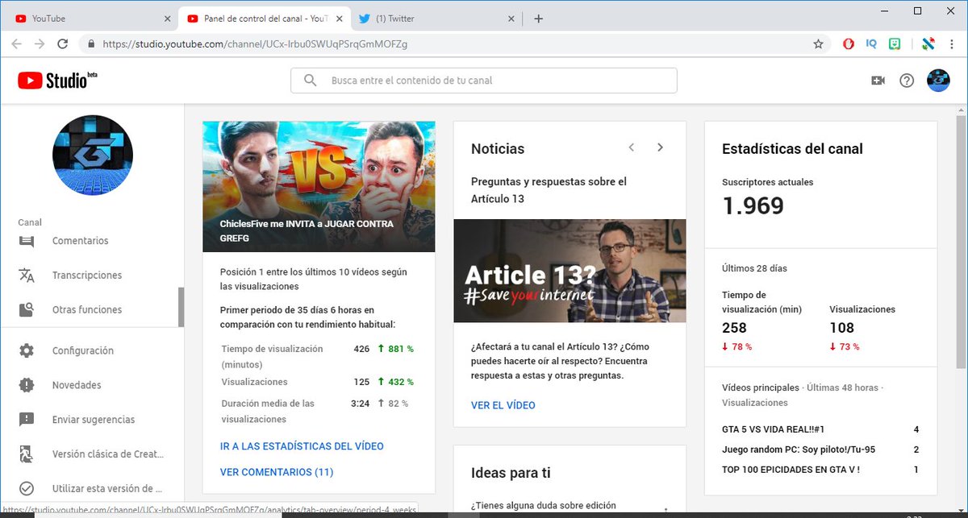
Task: Click the Utilizar esta versión checkmark icon
Action: pos(27,488)
